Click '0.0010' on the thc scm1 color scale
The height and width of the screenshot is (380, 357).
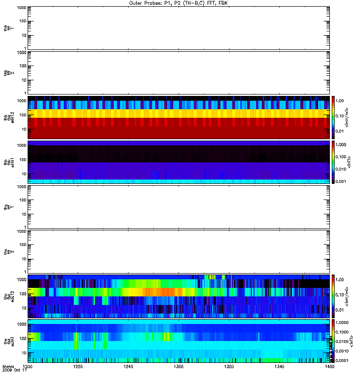coord(342,351)
